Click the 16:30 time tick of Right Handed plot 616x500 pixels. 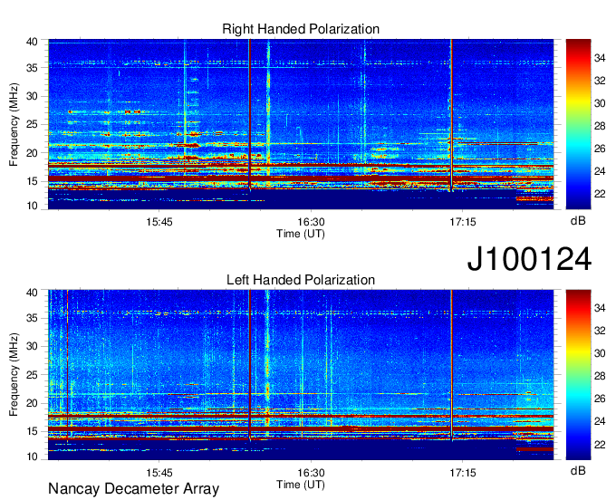(x=311, y=222)
